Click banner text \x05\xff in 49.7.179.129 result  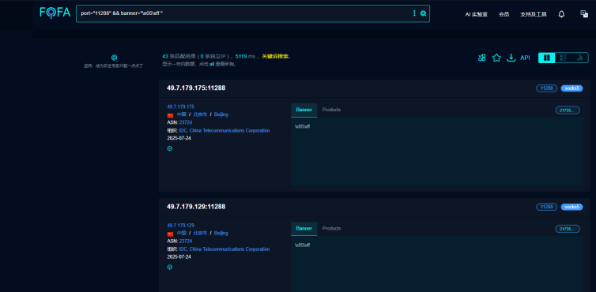[x=302, y=245]
